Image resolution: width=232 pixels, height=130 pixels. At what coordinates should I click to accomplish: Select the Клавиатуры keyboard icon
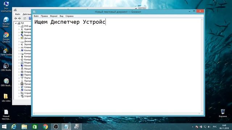[x=22, y=47]
